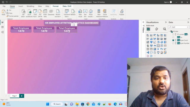Add a new page with plus button
The image size is (190, 107).
pyautogui.click(x=22, y=96)
